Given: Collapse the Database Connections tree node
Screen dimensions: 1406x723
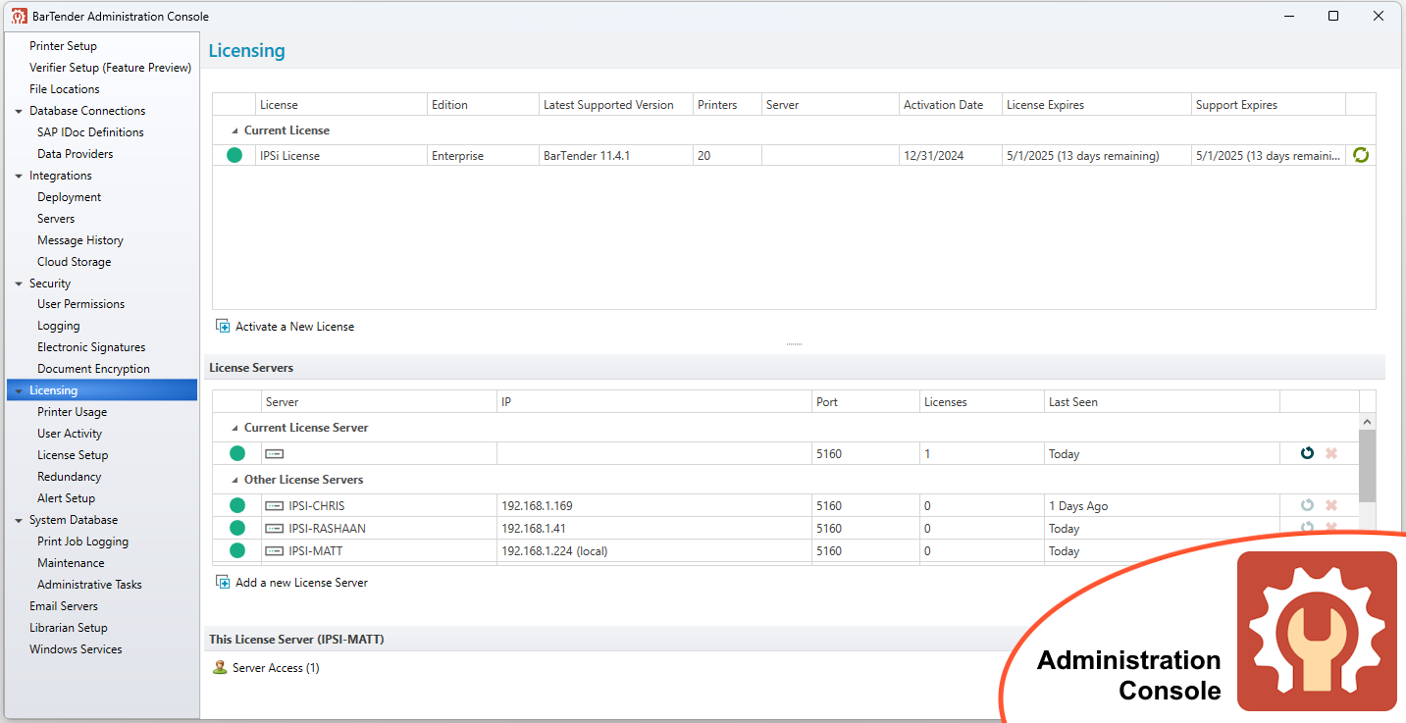Looking at the screenshot, I should (19, 111).
